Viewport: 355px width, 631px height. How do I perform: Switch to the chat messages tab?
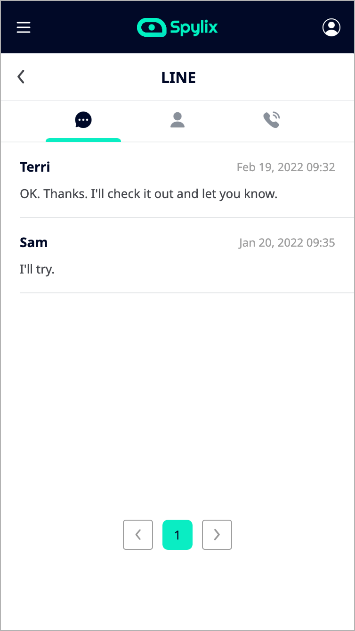[x=83, y=120]
